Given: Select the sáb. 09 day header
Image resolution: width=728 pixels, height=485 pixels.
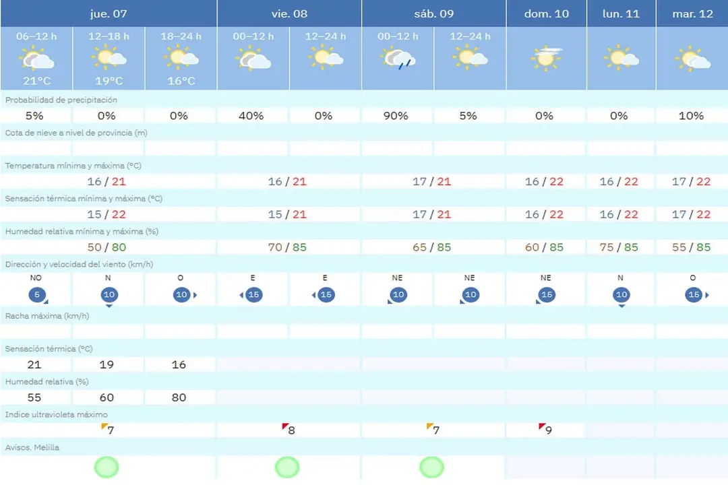Looking at the screenshot, I should tap(433, 13).
